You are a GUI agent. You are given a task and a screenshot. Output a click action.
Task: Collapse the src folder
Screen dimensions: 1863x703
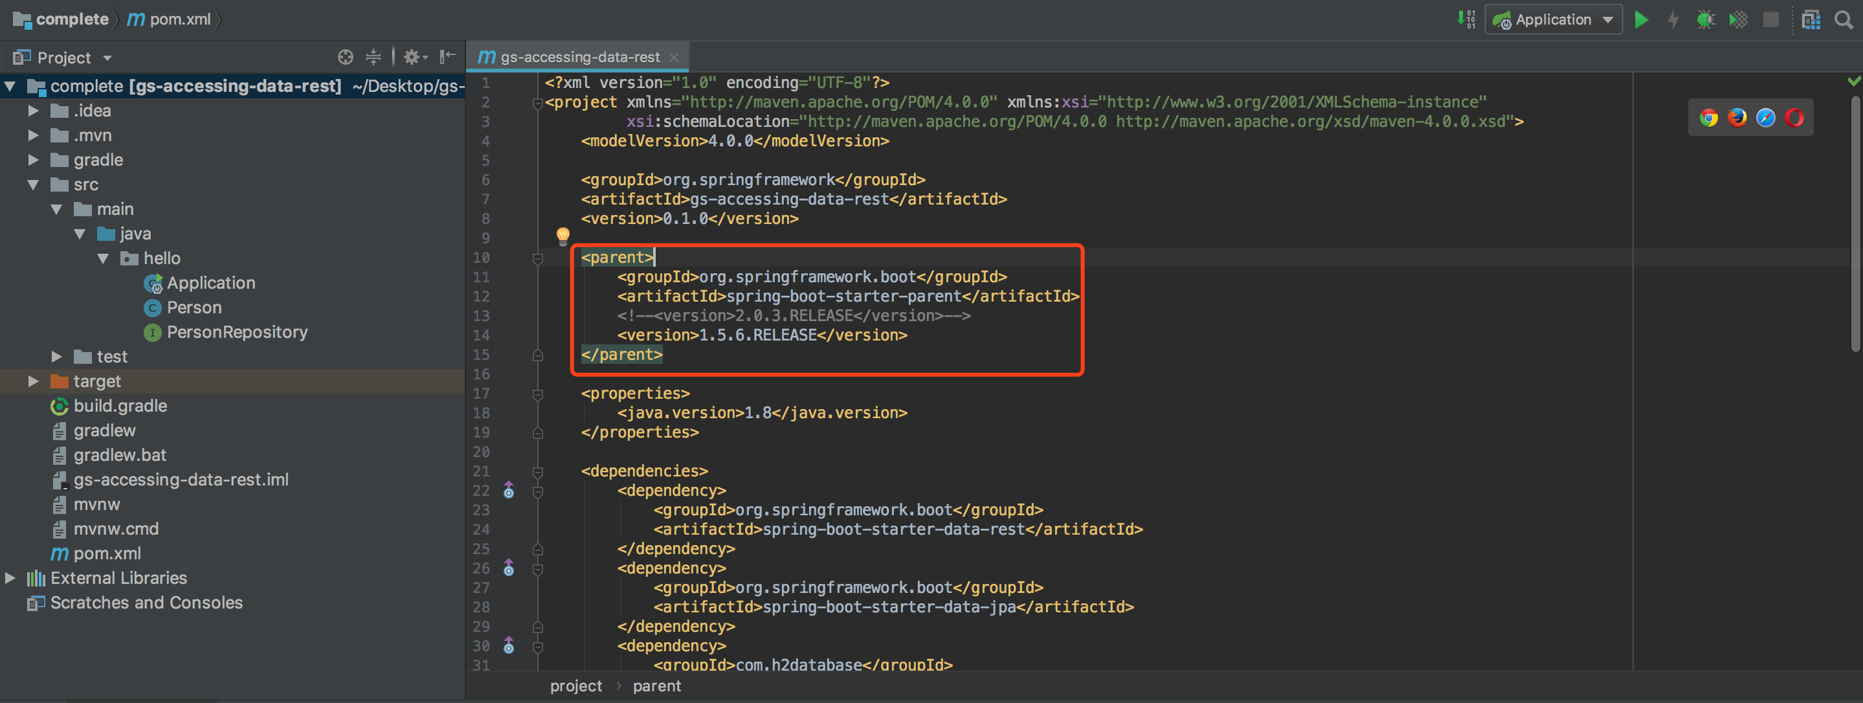click(x=33, y=184)
